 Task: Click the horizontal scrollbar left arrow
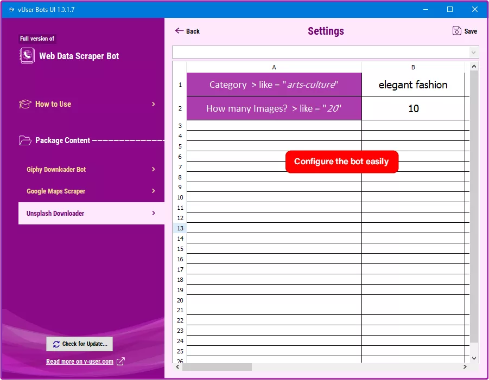[x=177, y=367]
